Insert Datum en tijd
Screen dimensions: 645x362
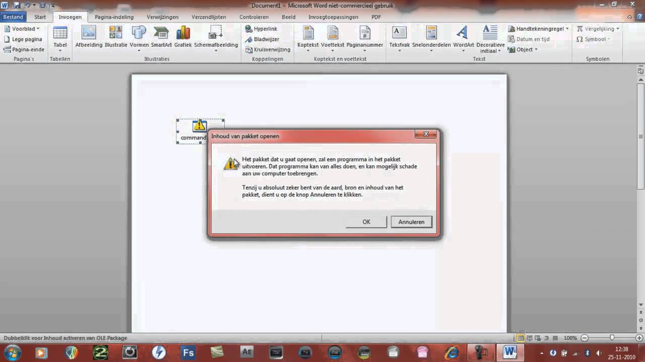pos(529,39)
